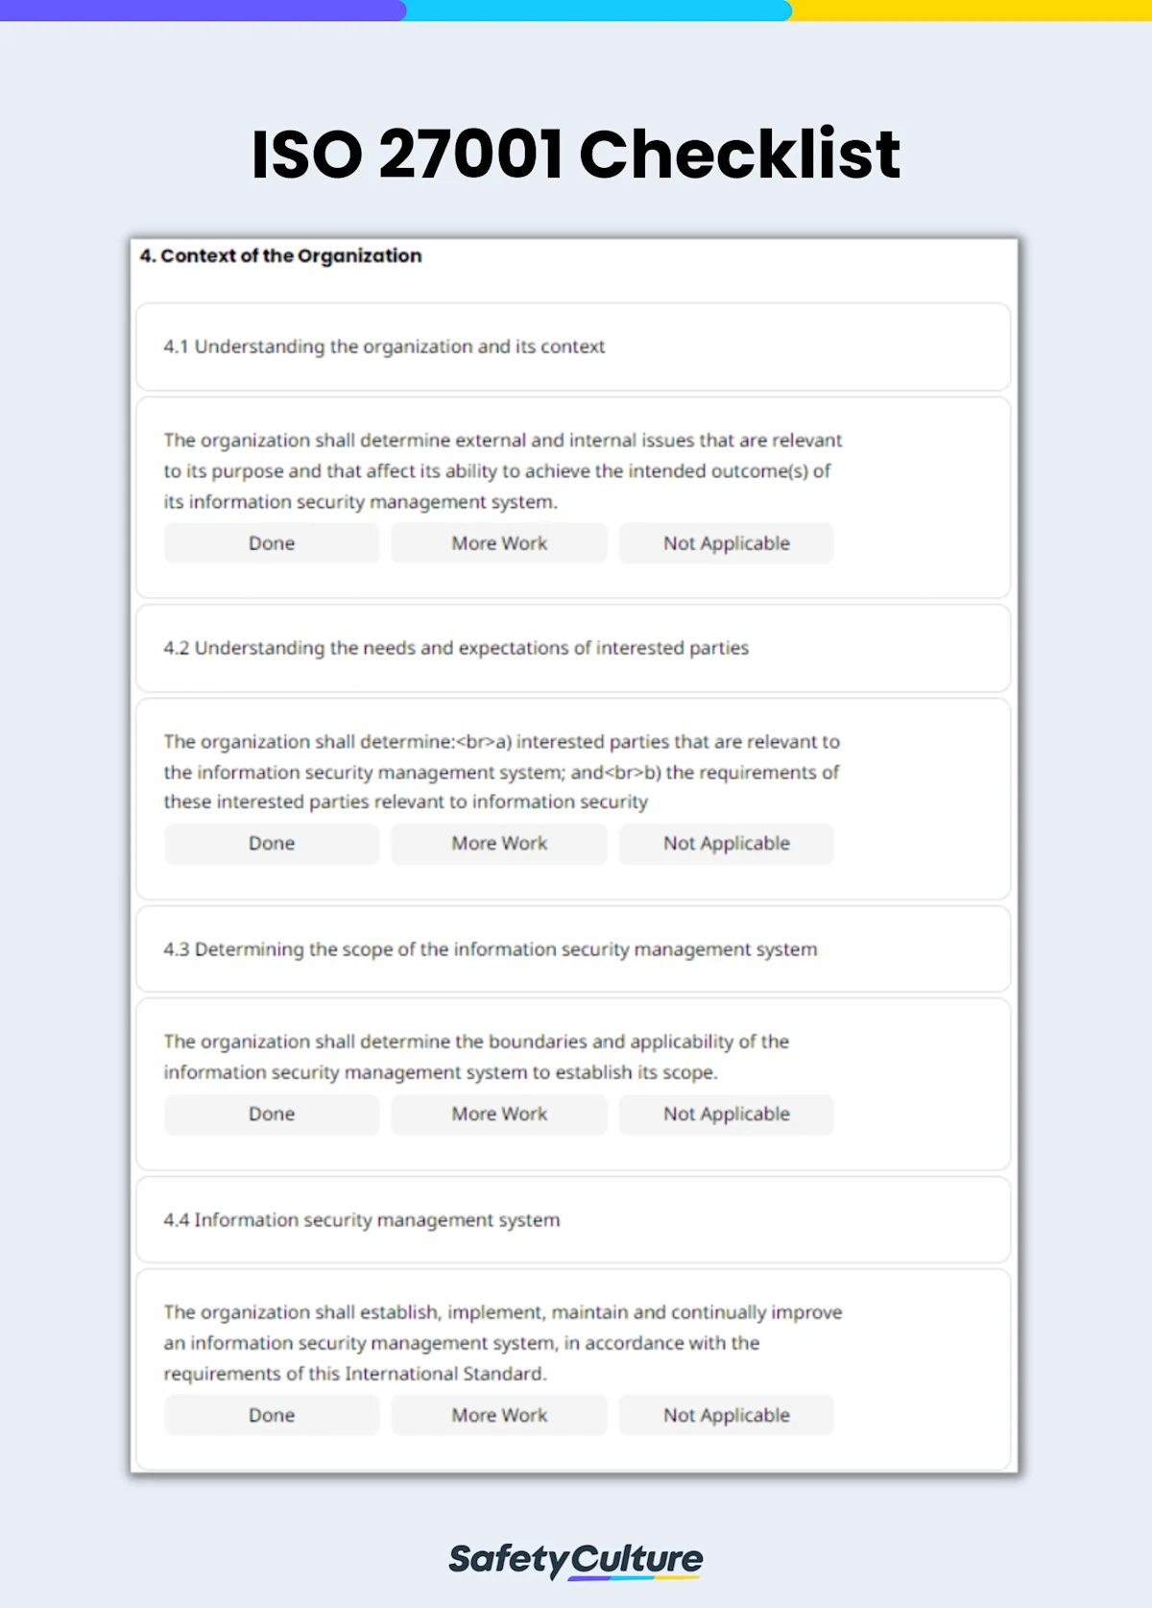Mark clause 4.3 as Not Applicable

tap(727, 1114)
